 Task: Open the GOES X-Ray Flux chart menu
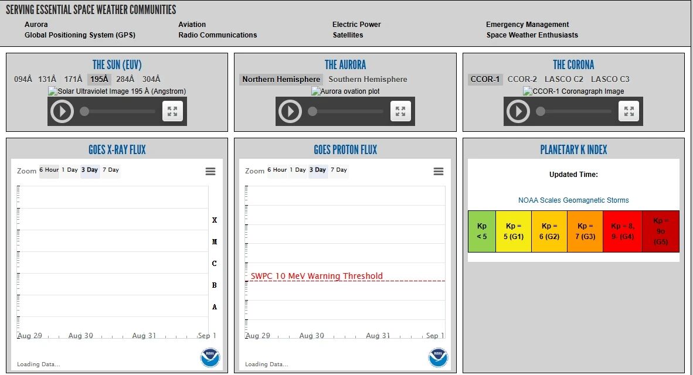(x=210, y=171)
